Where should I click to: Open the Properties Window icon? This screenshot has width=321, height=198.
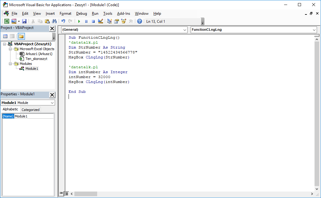click(116, 21)
